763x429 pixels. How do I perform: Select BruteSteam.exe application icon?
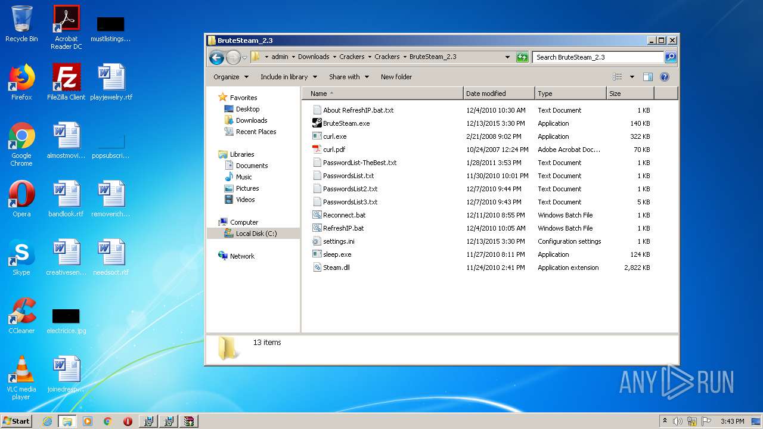pos(317,123)
